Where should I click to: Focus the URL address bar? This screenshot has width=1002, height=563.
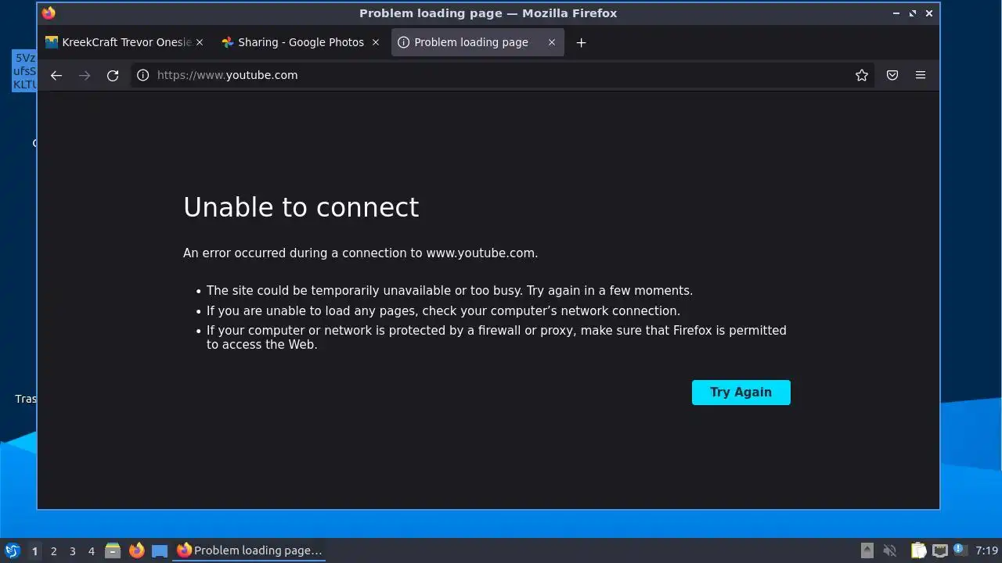coord(501,75)
